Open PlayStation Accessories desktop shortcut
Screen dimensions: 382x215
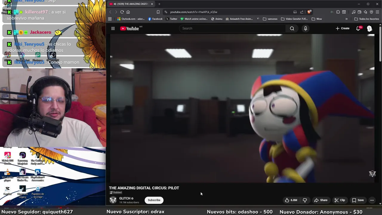(x=38, y=175)
